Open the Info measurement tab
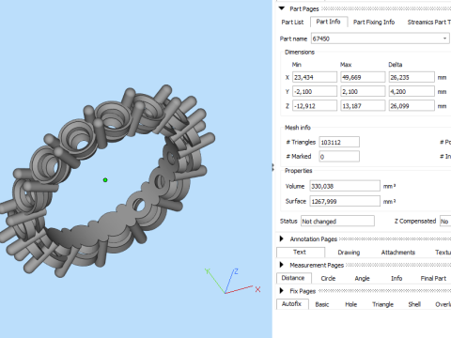Image resolution: width=451 pixels, height=338 pixels. click(397, 278)
